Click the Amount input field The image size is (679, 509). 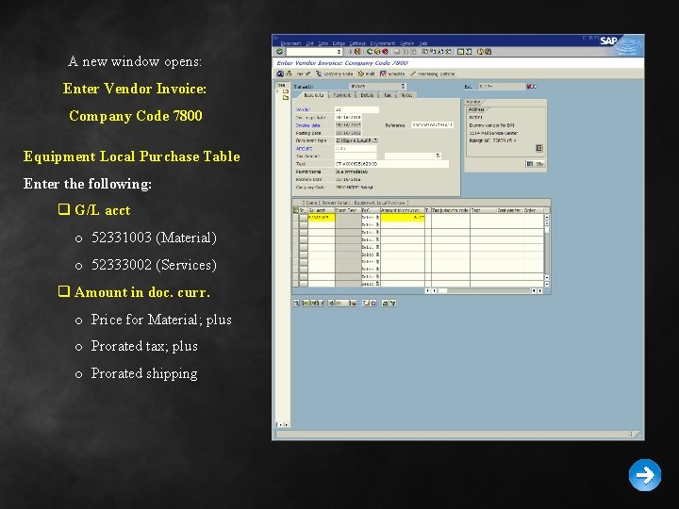(356, 148)
